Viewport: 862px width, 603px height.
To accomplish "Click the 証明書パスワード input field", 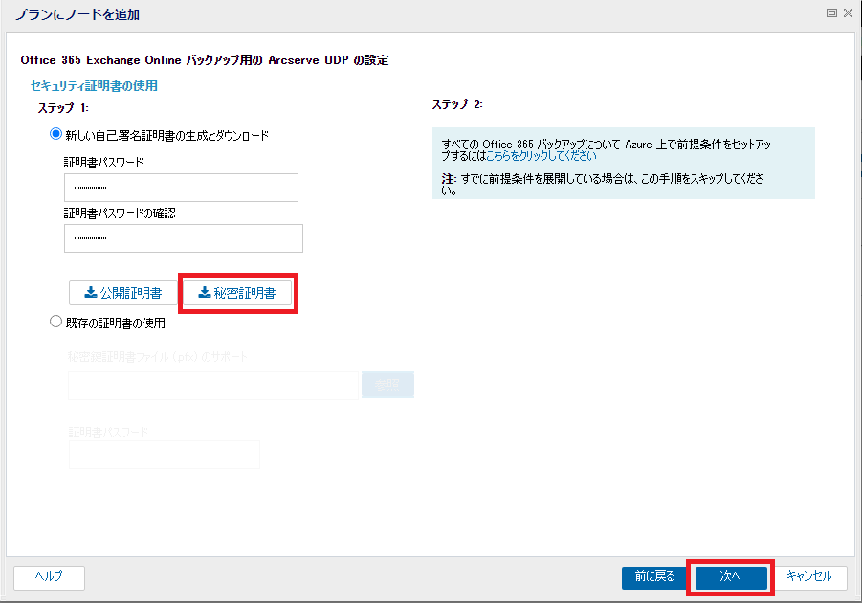I will [x=181, y=188].
